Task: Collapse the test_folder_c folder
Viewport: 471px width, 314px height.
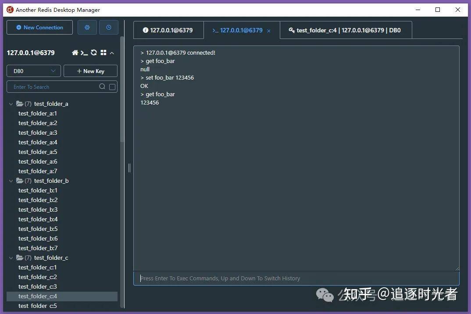Action: (x=11, y=258)
